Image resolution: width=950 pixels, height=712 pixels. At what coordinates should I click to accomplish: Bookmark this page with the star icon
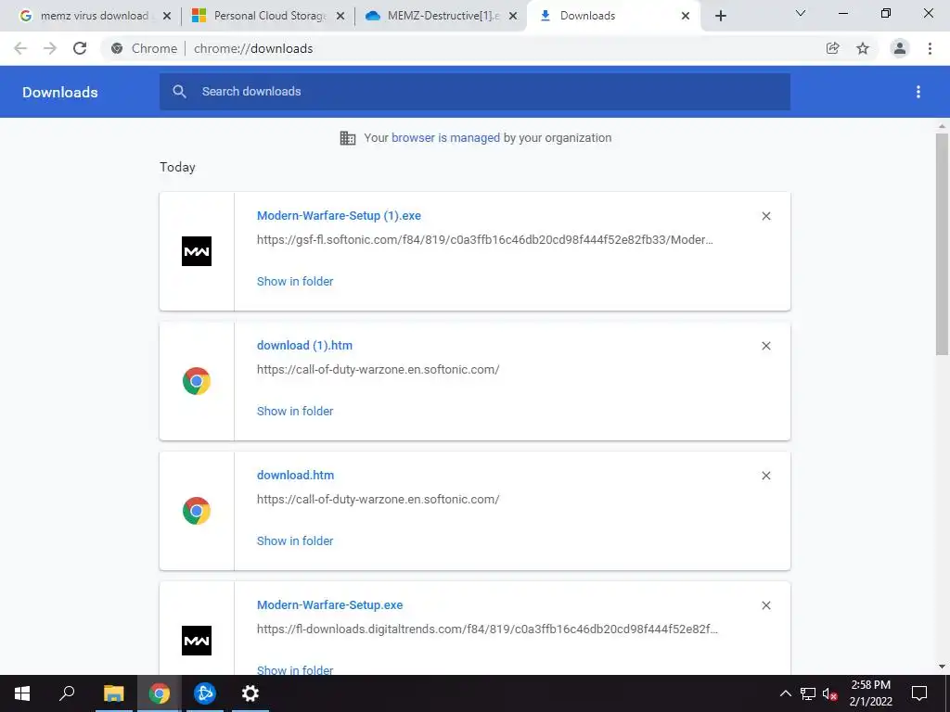pyautogui.click(x=863, y=48)
